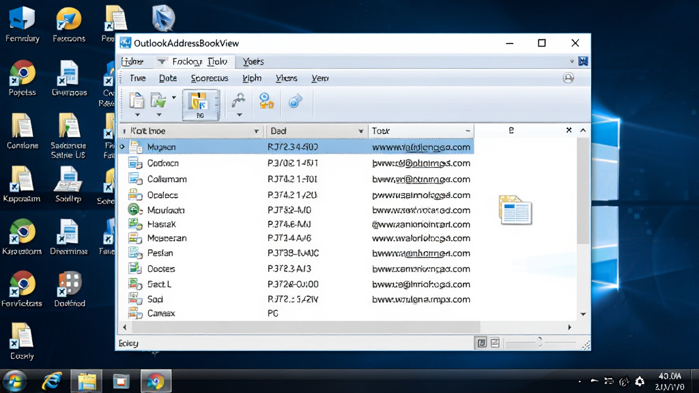Click the Ocalecs contact name
The height and width of the screenshot is (393, 699).
point(162,195)
